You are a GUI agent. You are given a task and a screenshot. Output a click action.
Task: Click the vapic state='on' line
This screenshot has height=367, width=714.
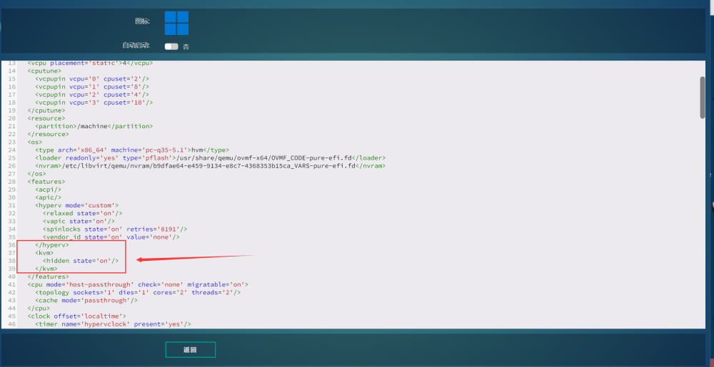[79, 221]
